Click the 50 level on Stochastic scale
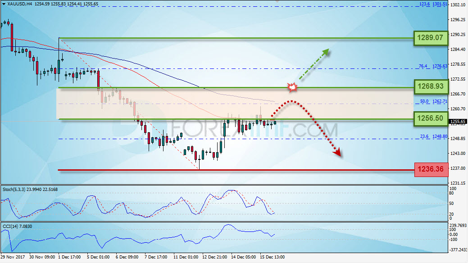The image size is (468, 263). click(452, 204)
